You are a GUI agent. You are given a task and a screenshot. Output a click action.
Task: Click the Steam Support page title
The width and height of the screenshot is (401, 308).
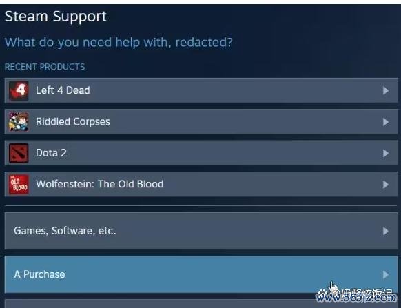[56, 17]
